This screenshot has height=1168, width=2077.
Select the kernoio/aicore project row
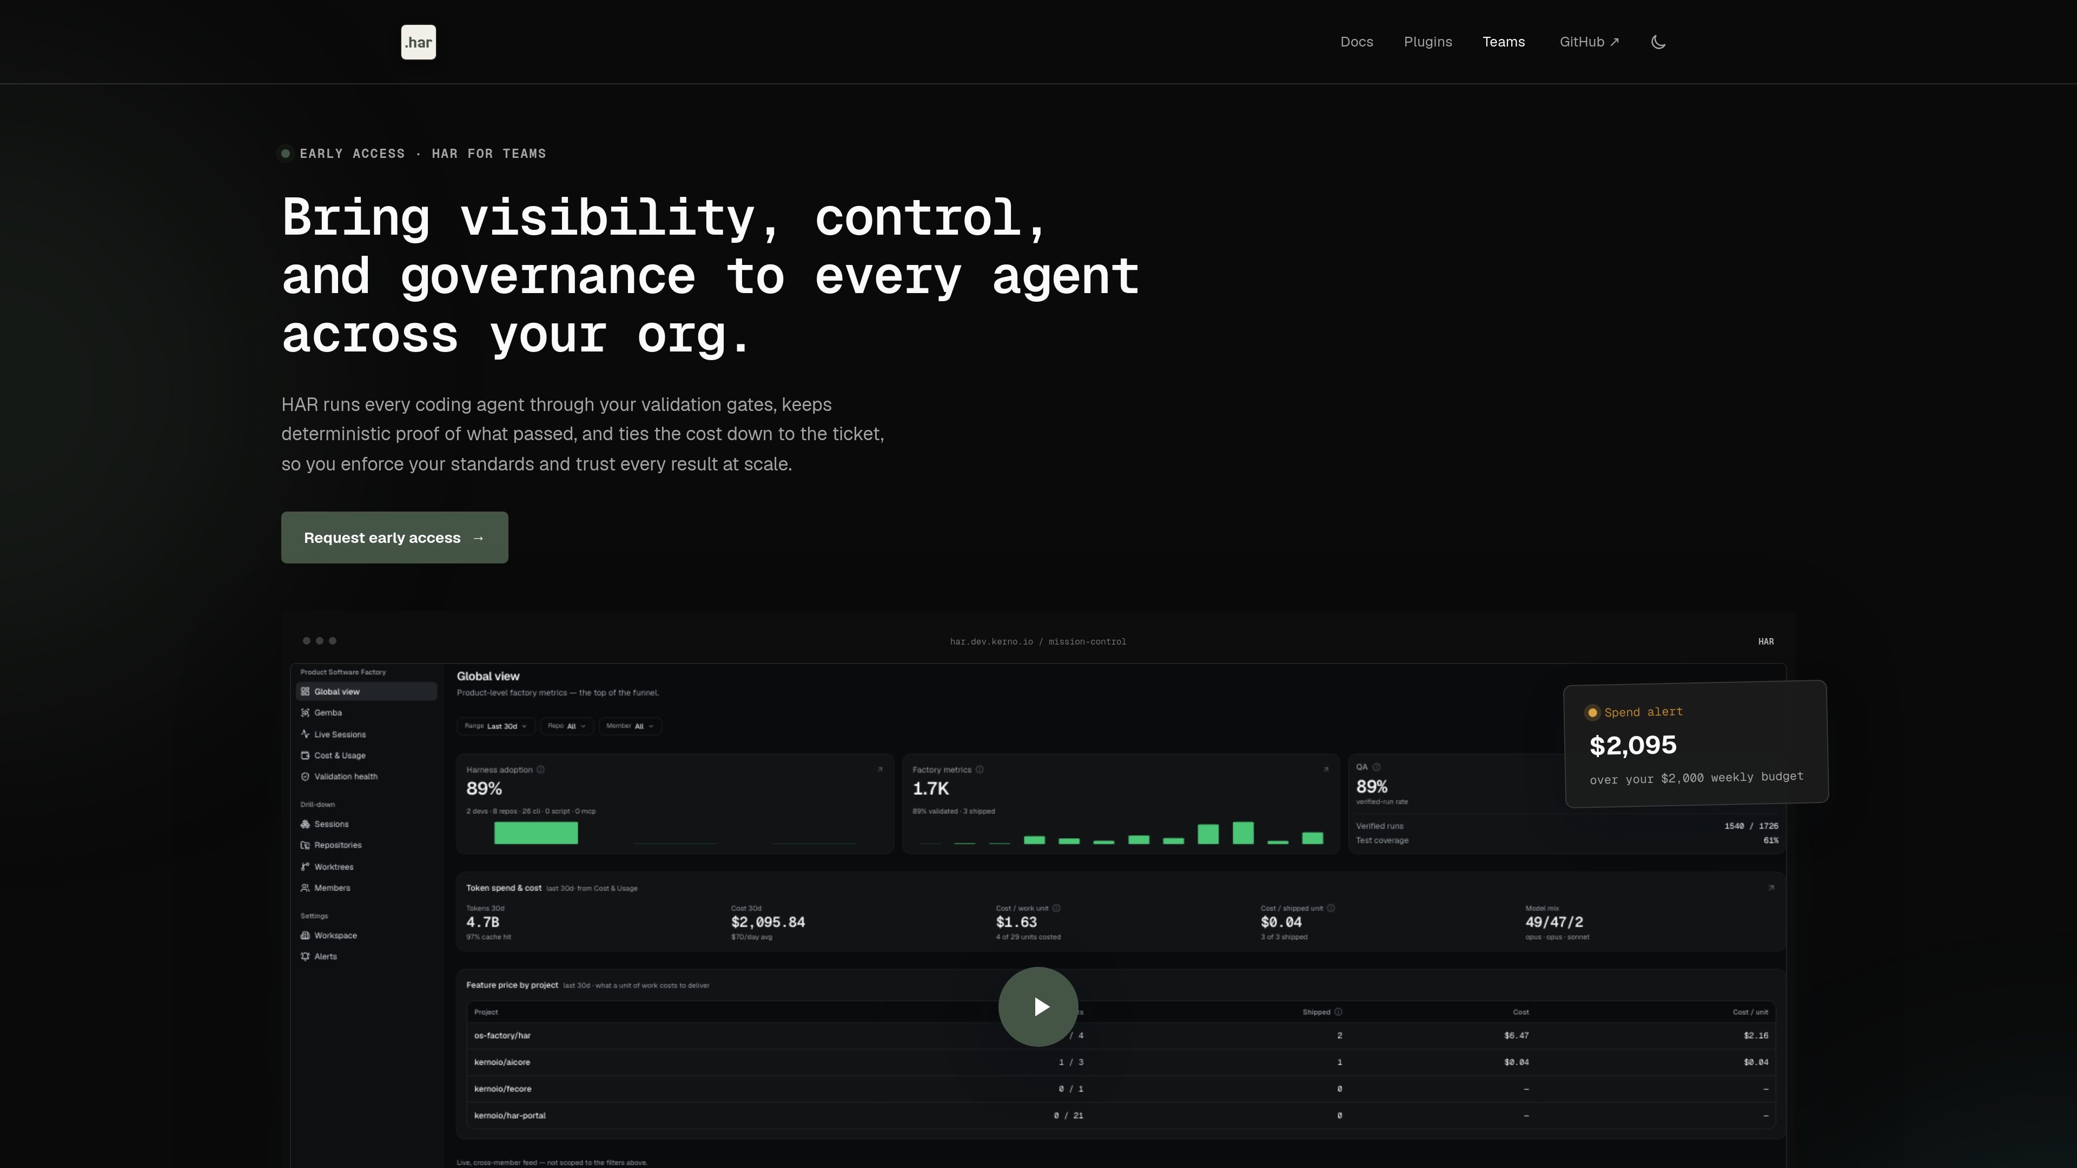(x=1121, y=1063)
